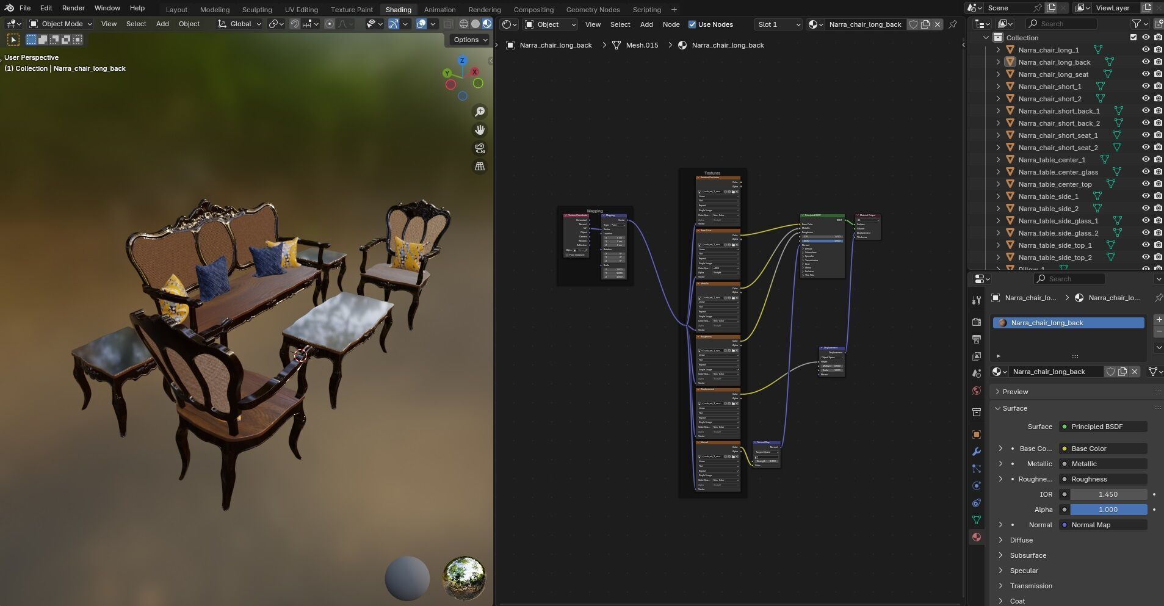Image resolution: width=1164 pixels, height=606 pixels.
Task: Click the Alpha value slider
Action: tap(1108, 510)
